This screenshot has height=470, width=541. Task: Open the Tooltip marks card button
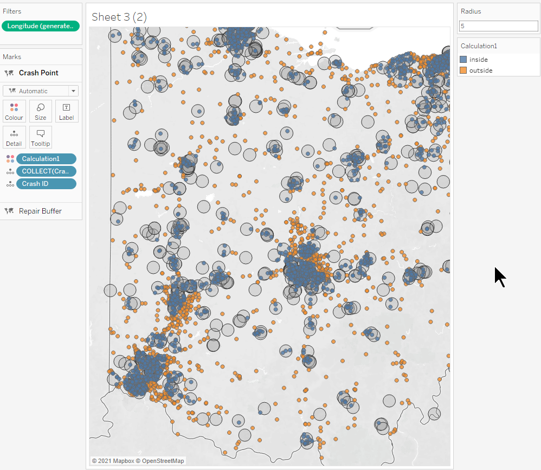(x=40, y=137)
